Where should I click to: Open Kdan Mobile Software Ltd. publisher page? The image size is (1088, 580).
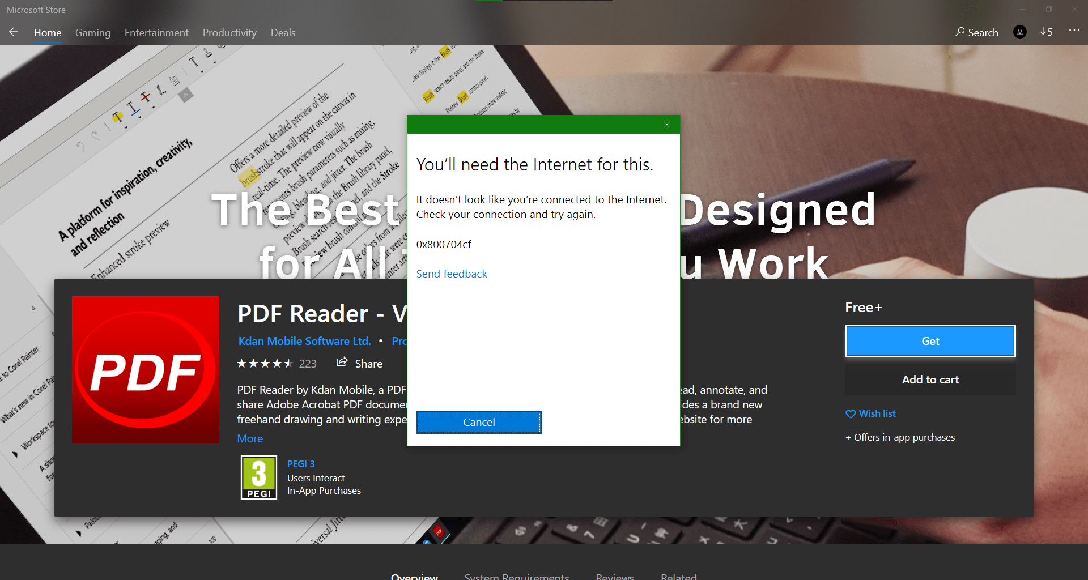[304, 341]
